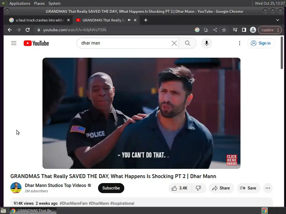View site info lock icon

39,30
